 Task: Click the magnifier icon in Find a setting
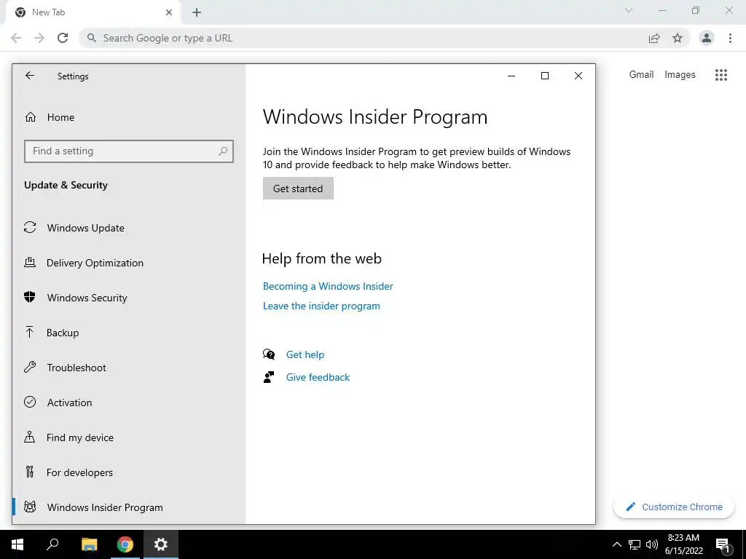(x=223, y=151)
